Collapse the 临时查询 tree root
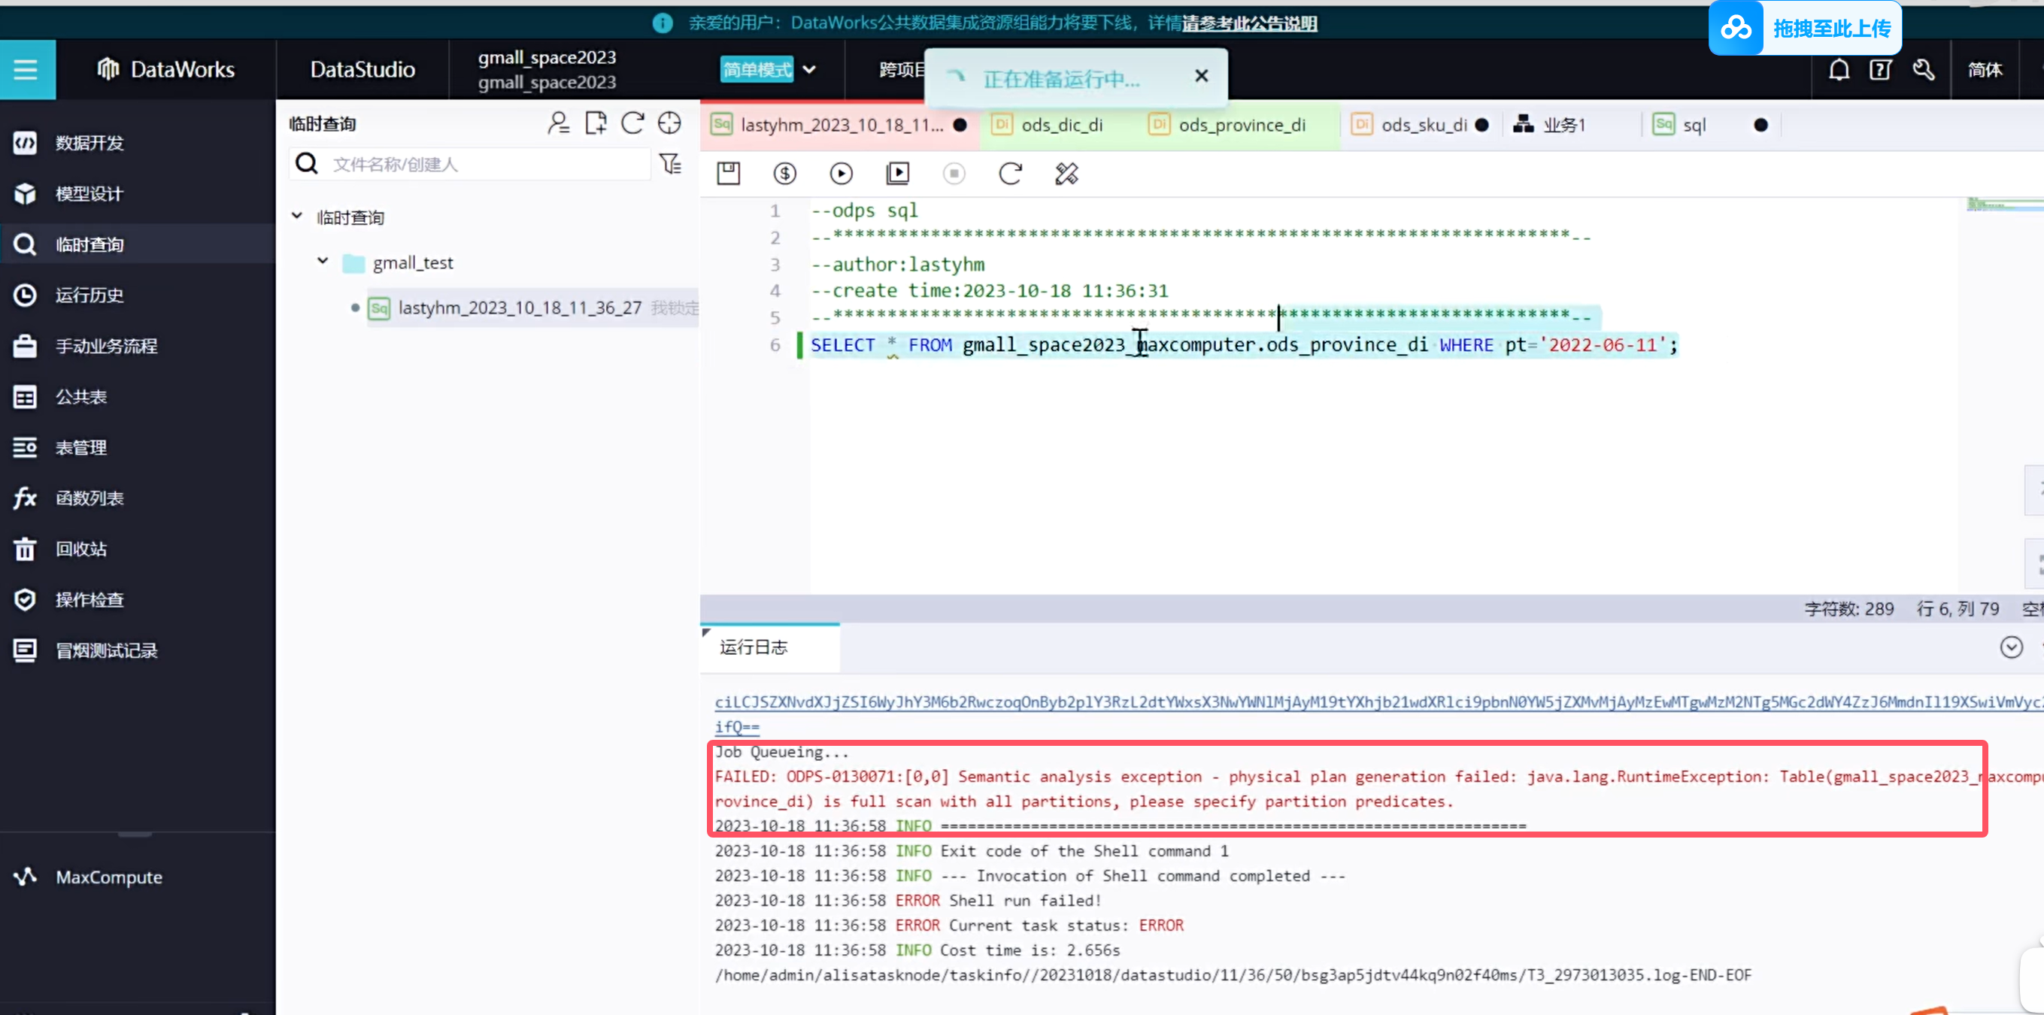 point(297,216)
